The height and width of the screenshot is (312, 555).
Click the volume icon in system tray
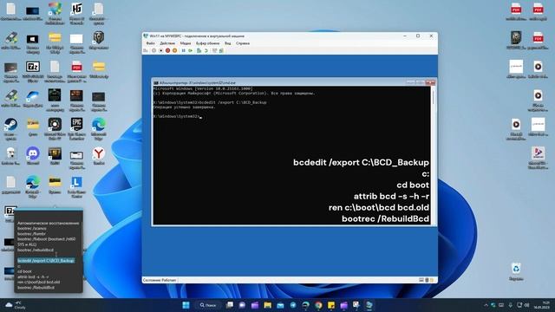click(x=526, y=305)
